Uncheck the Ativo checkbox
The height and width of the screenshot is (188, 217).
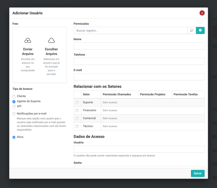pos(14,137)
